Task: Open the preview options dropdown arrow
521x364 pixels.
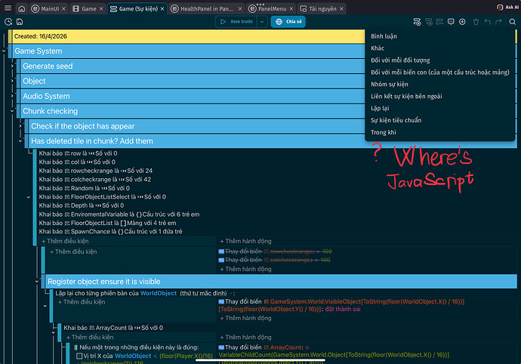Action: [x=262, y=22]
